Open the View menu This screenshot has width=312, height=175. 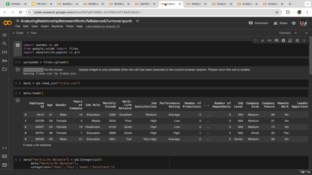tap(35, 26)
